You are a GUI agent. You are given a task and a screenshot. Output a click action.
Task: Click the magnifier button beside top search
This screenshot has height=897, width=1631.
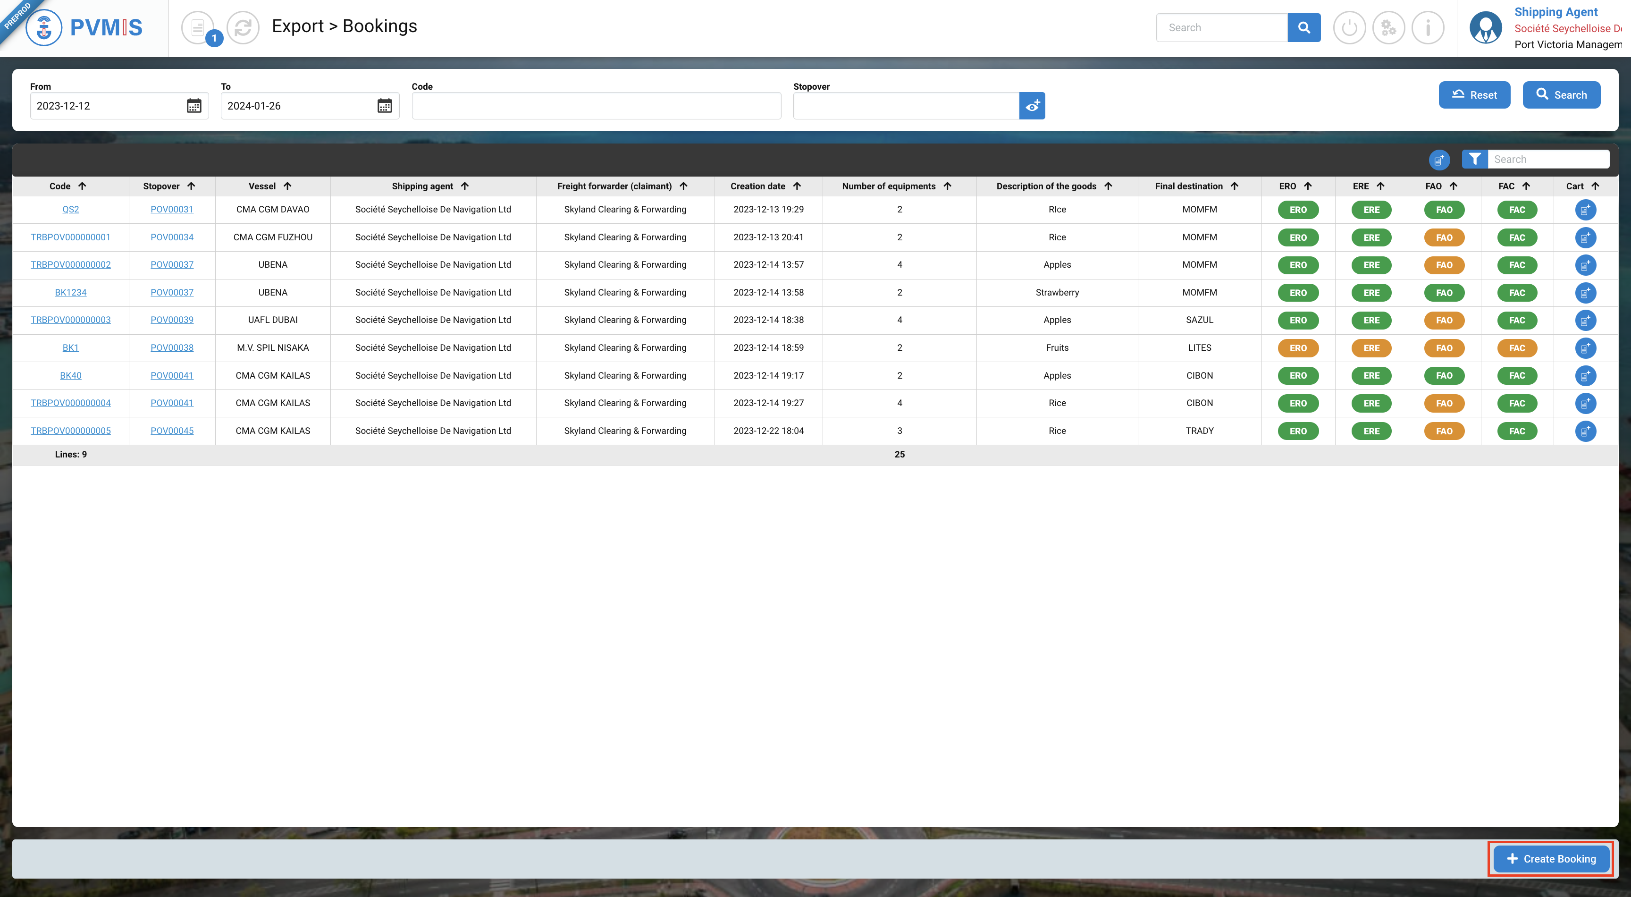pos(1303,27)
